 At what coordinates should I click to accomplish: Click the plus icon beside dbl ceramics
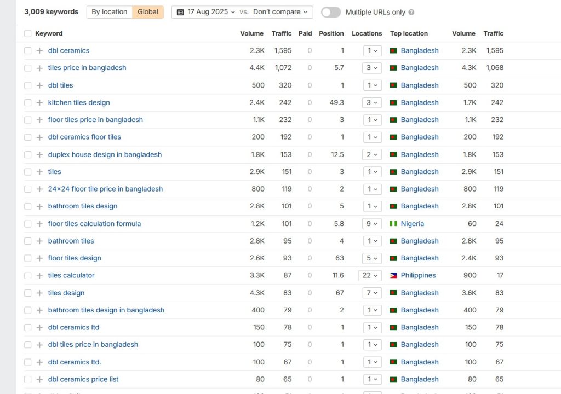[38, 50]
